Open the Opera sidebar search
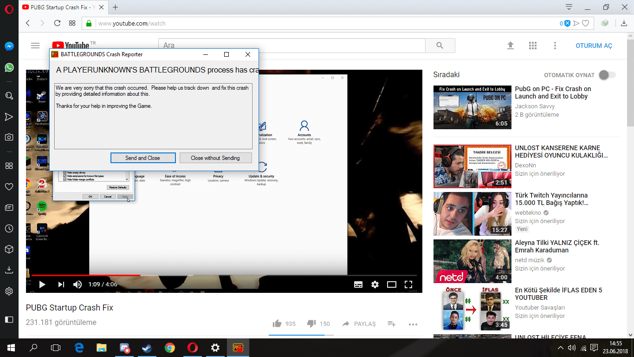634x357 pixels. 9,96
